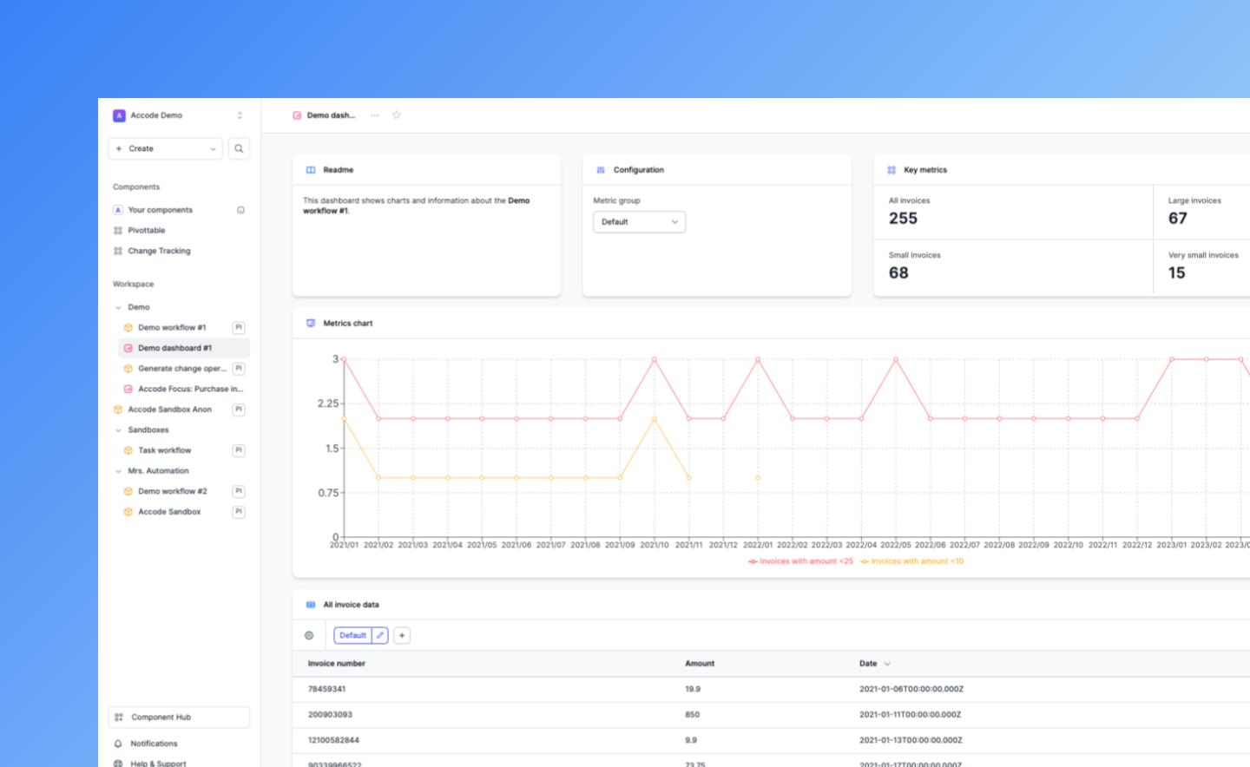Open the three-dots menu beside Demo dash...
The image size is (1250, 767).
(x=374, y=115)
